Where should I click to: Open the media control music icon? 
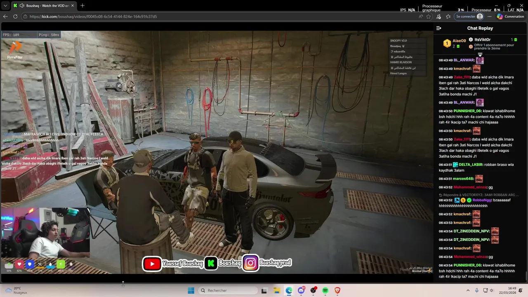pos(438,16)
